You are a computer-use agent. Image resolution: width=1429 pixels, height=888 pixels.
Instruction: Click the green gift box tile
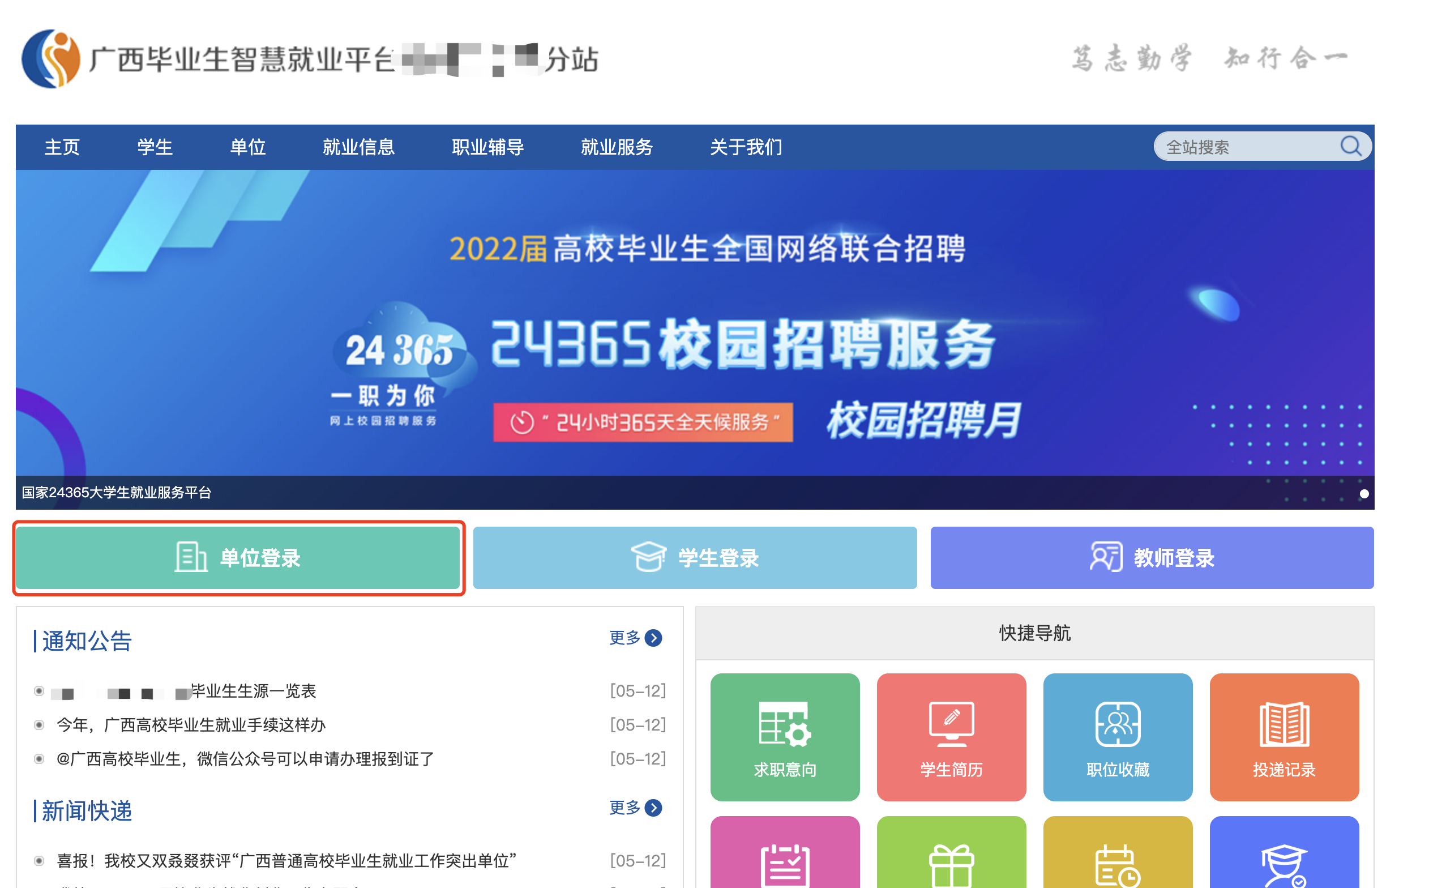(951, 853)
